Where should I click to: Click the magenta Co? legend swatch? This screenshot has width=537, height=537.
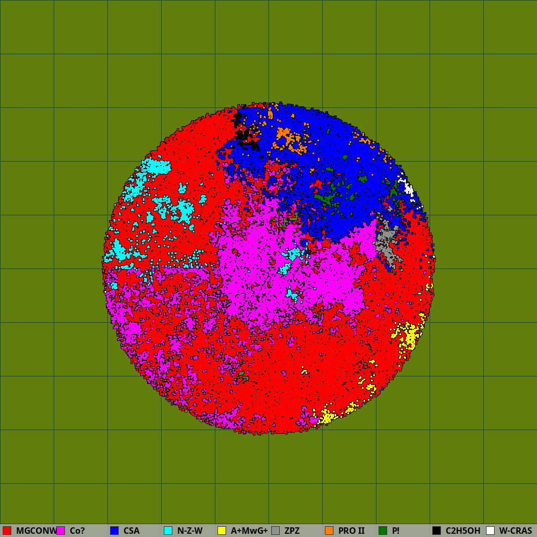(61, 531)
